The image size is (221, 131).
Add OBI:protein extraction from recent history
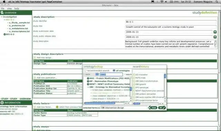click(134, 94)
